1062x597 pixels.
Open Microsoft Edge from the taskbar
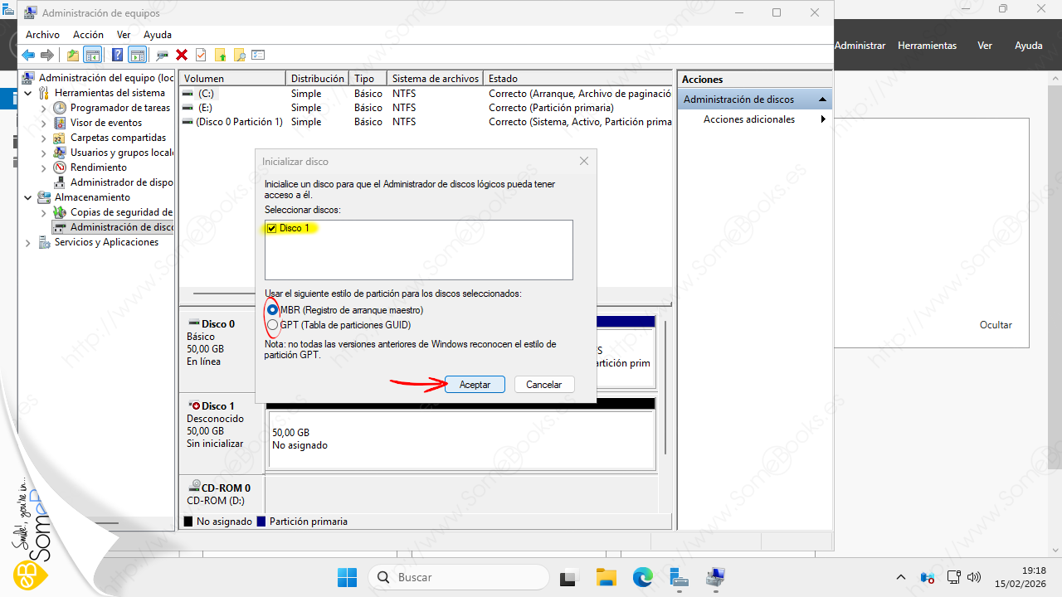(x=642, y=577)
